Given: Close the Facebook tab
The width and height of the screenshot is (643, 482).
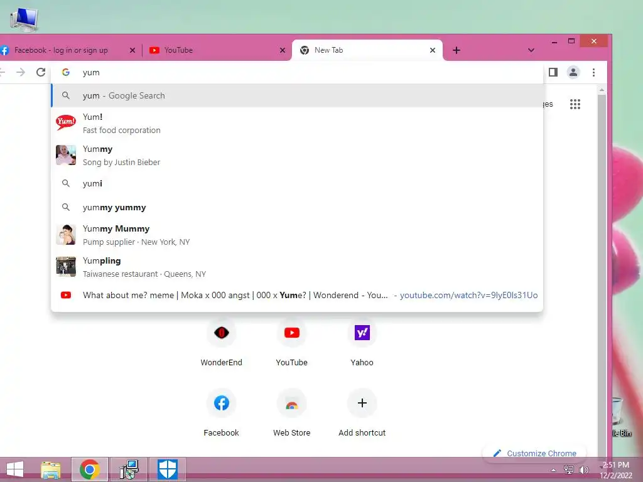Looking at the screenshot, I should (x=132, y=50).
